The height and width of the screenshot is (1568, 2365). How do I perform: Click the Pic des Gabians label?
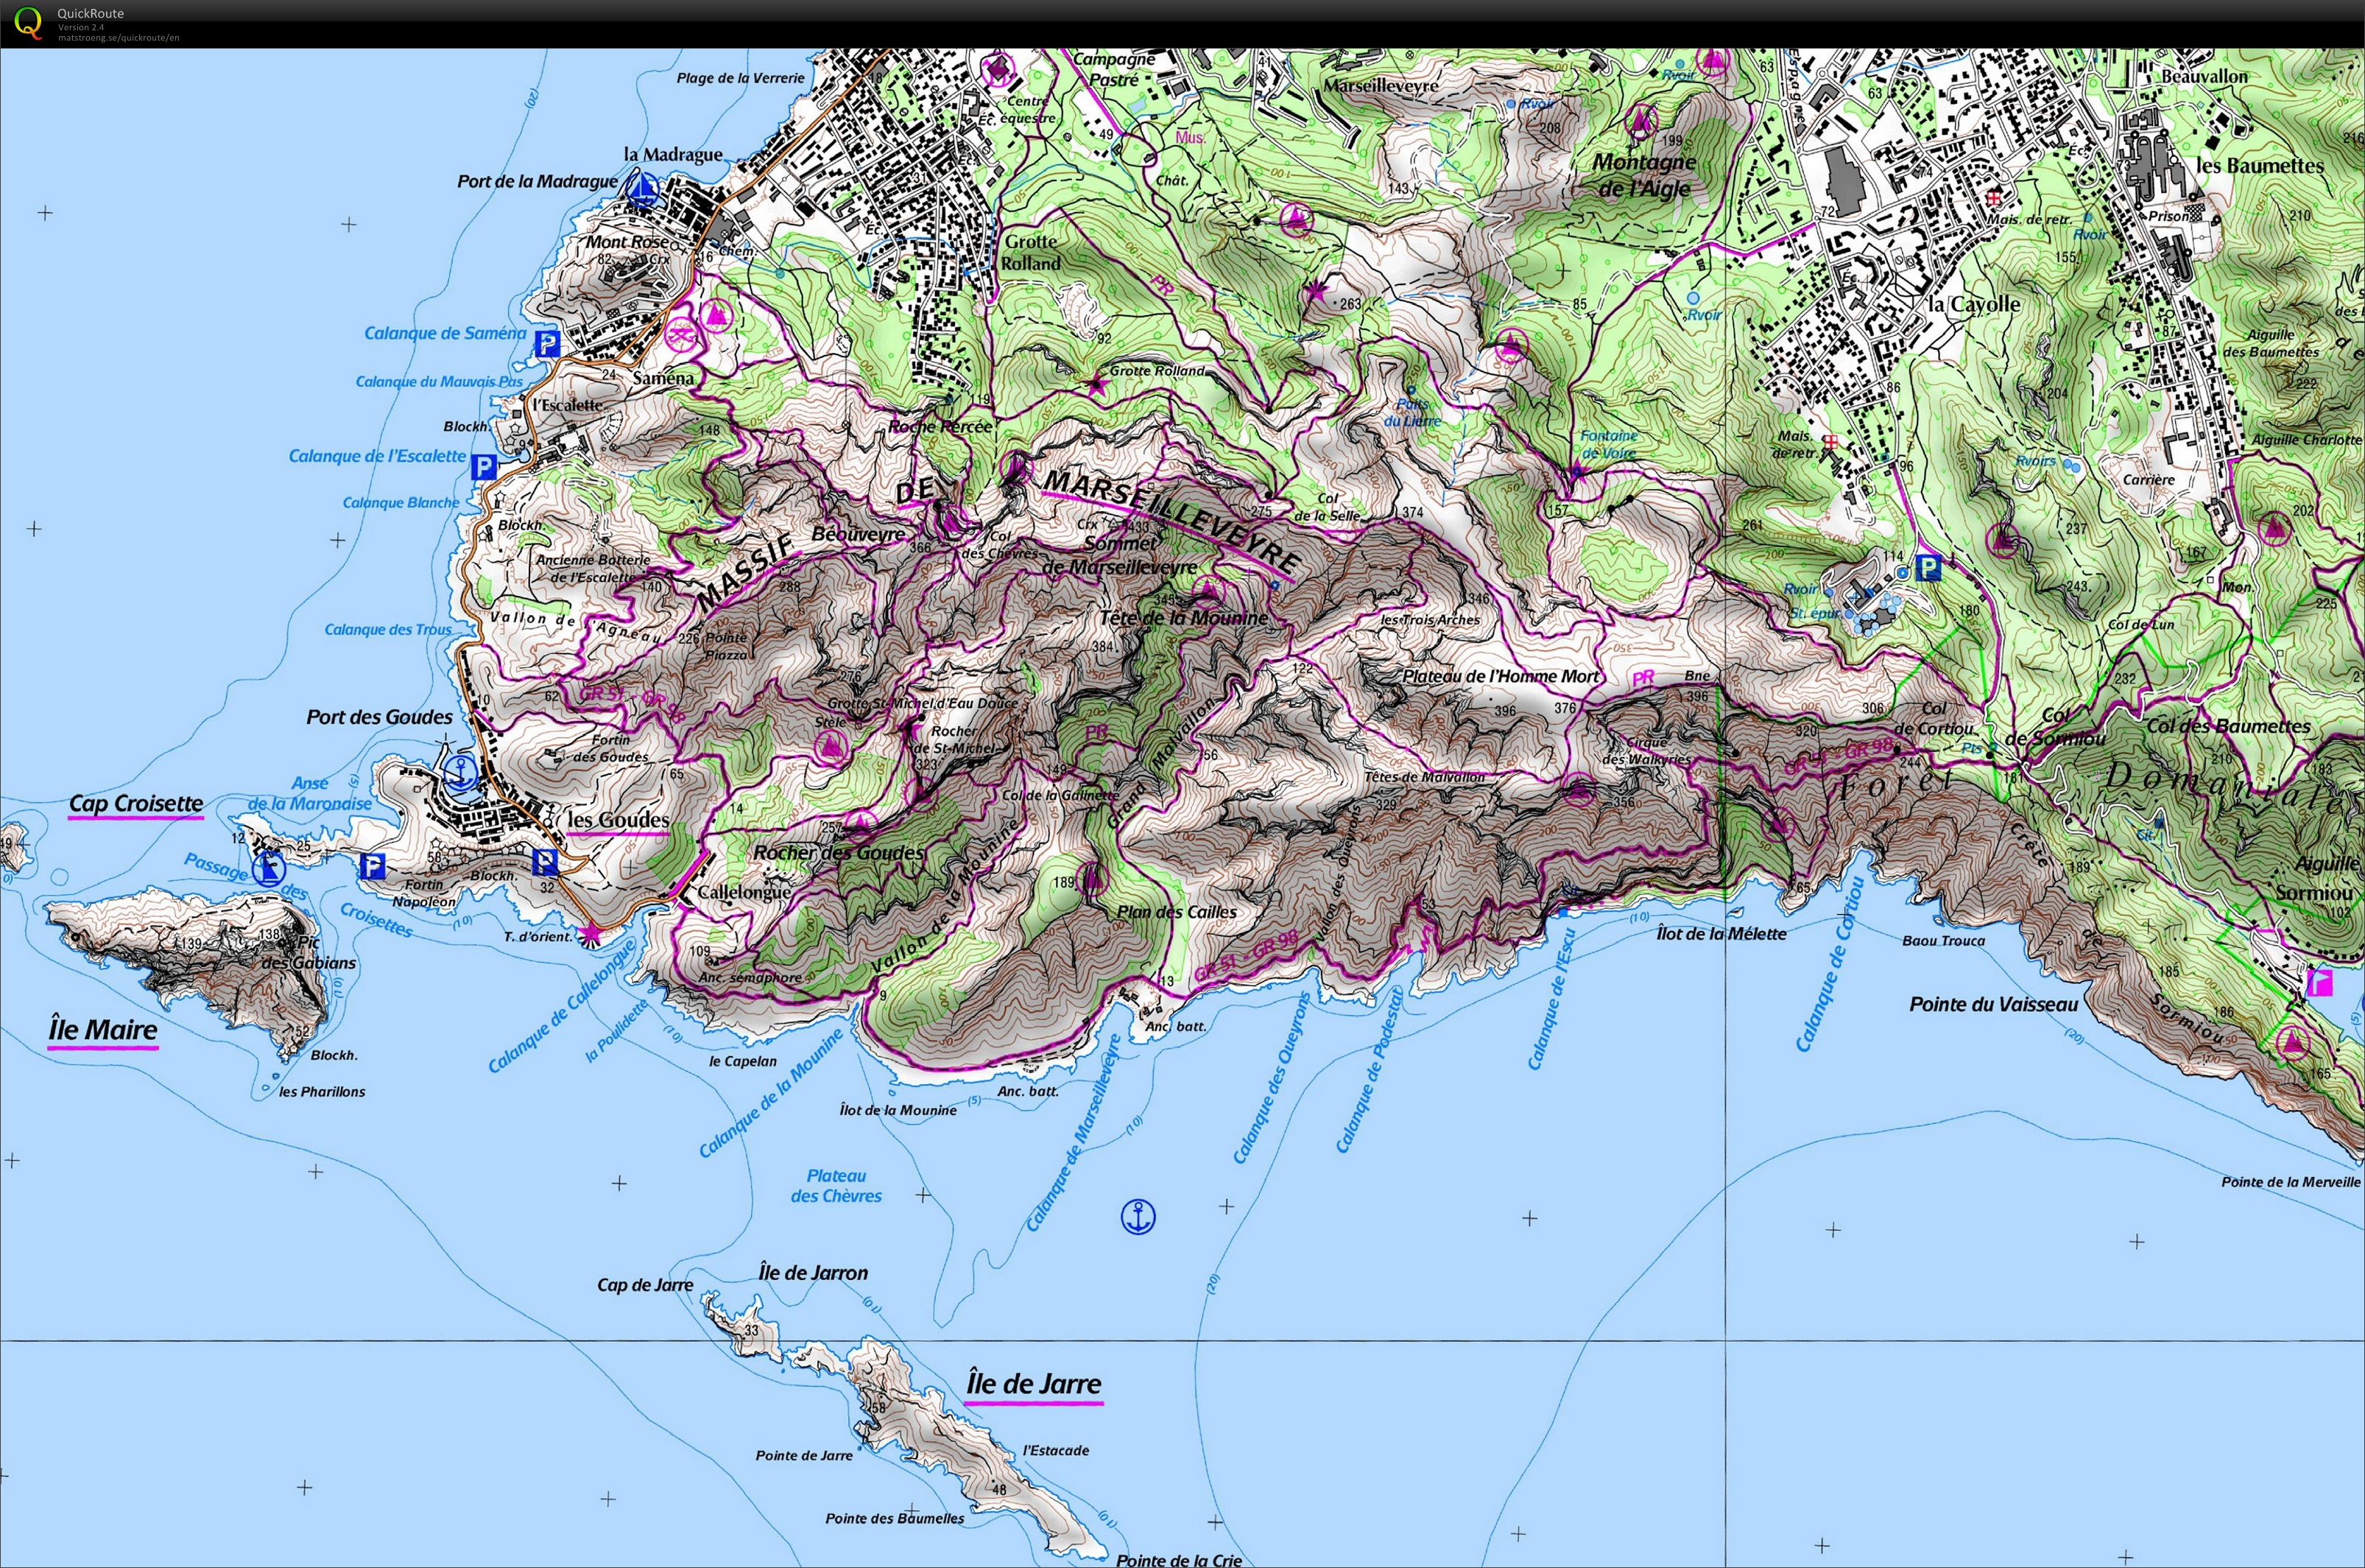[x=308, y=952]
